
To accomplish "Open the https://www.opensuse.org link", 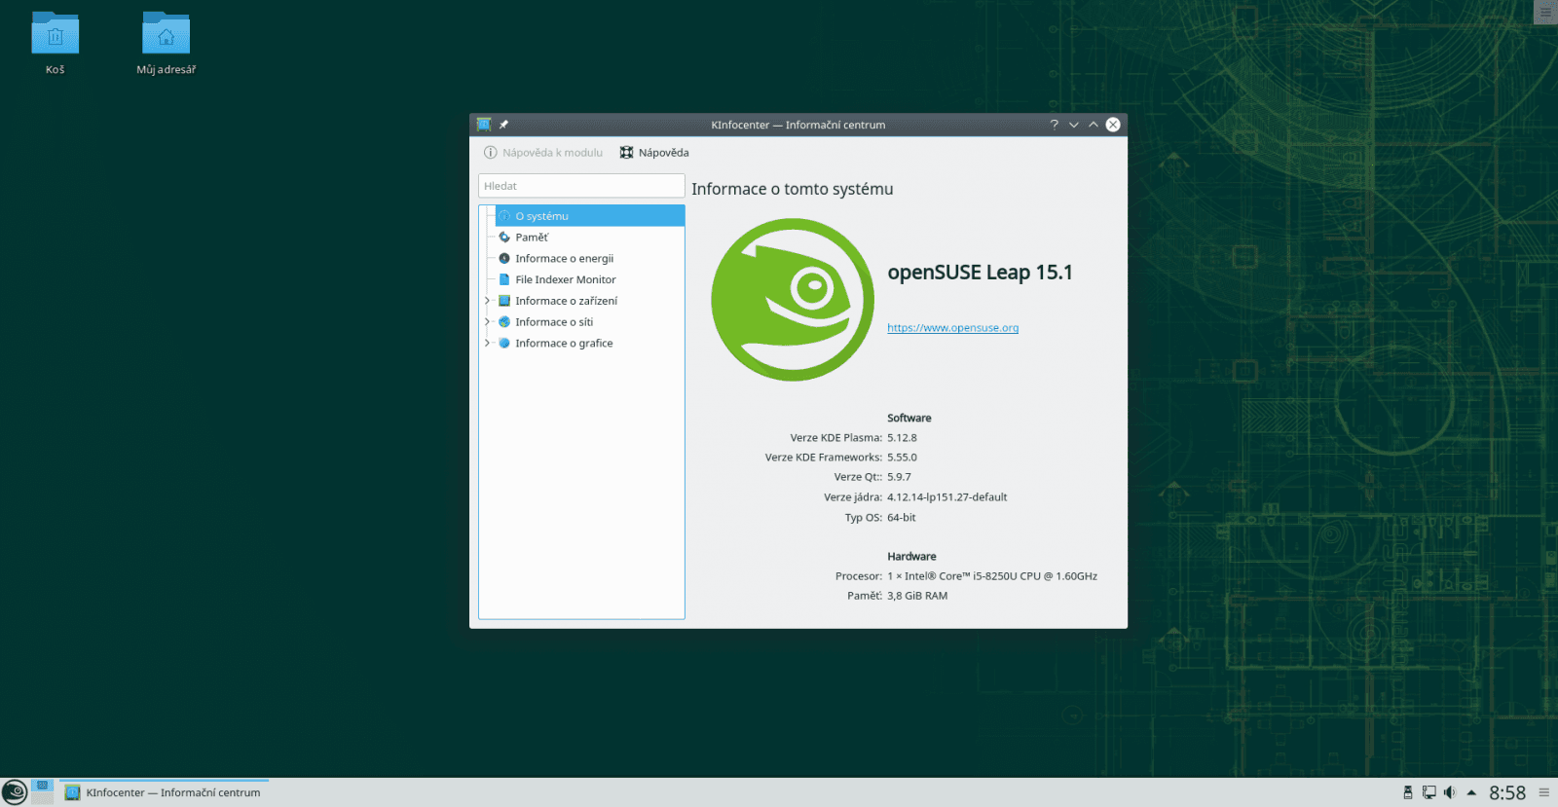I will 952,328.
